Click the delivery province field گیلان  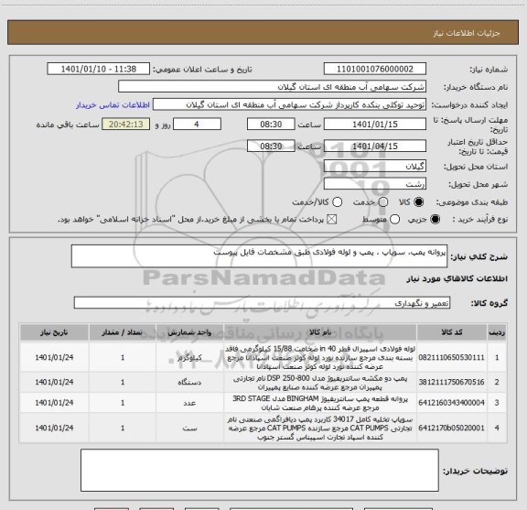375,167
